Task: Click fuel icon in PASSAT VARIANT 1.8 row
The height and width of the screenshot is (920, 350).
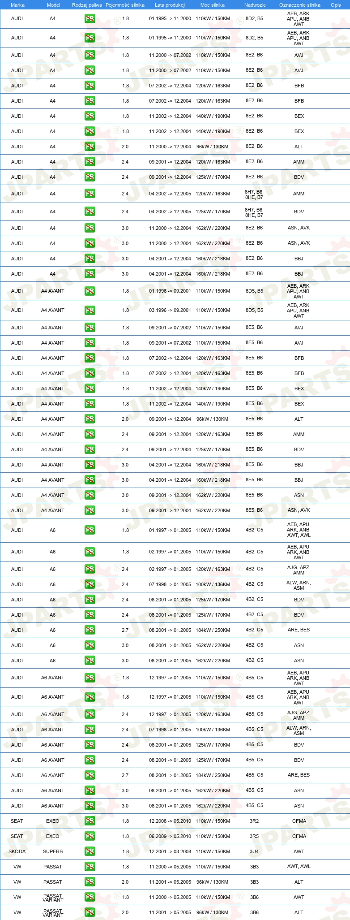Action: coord(90,897)
